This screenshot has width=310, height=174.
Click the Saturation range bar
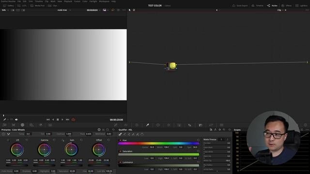coord(159,155)
